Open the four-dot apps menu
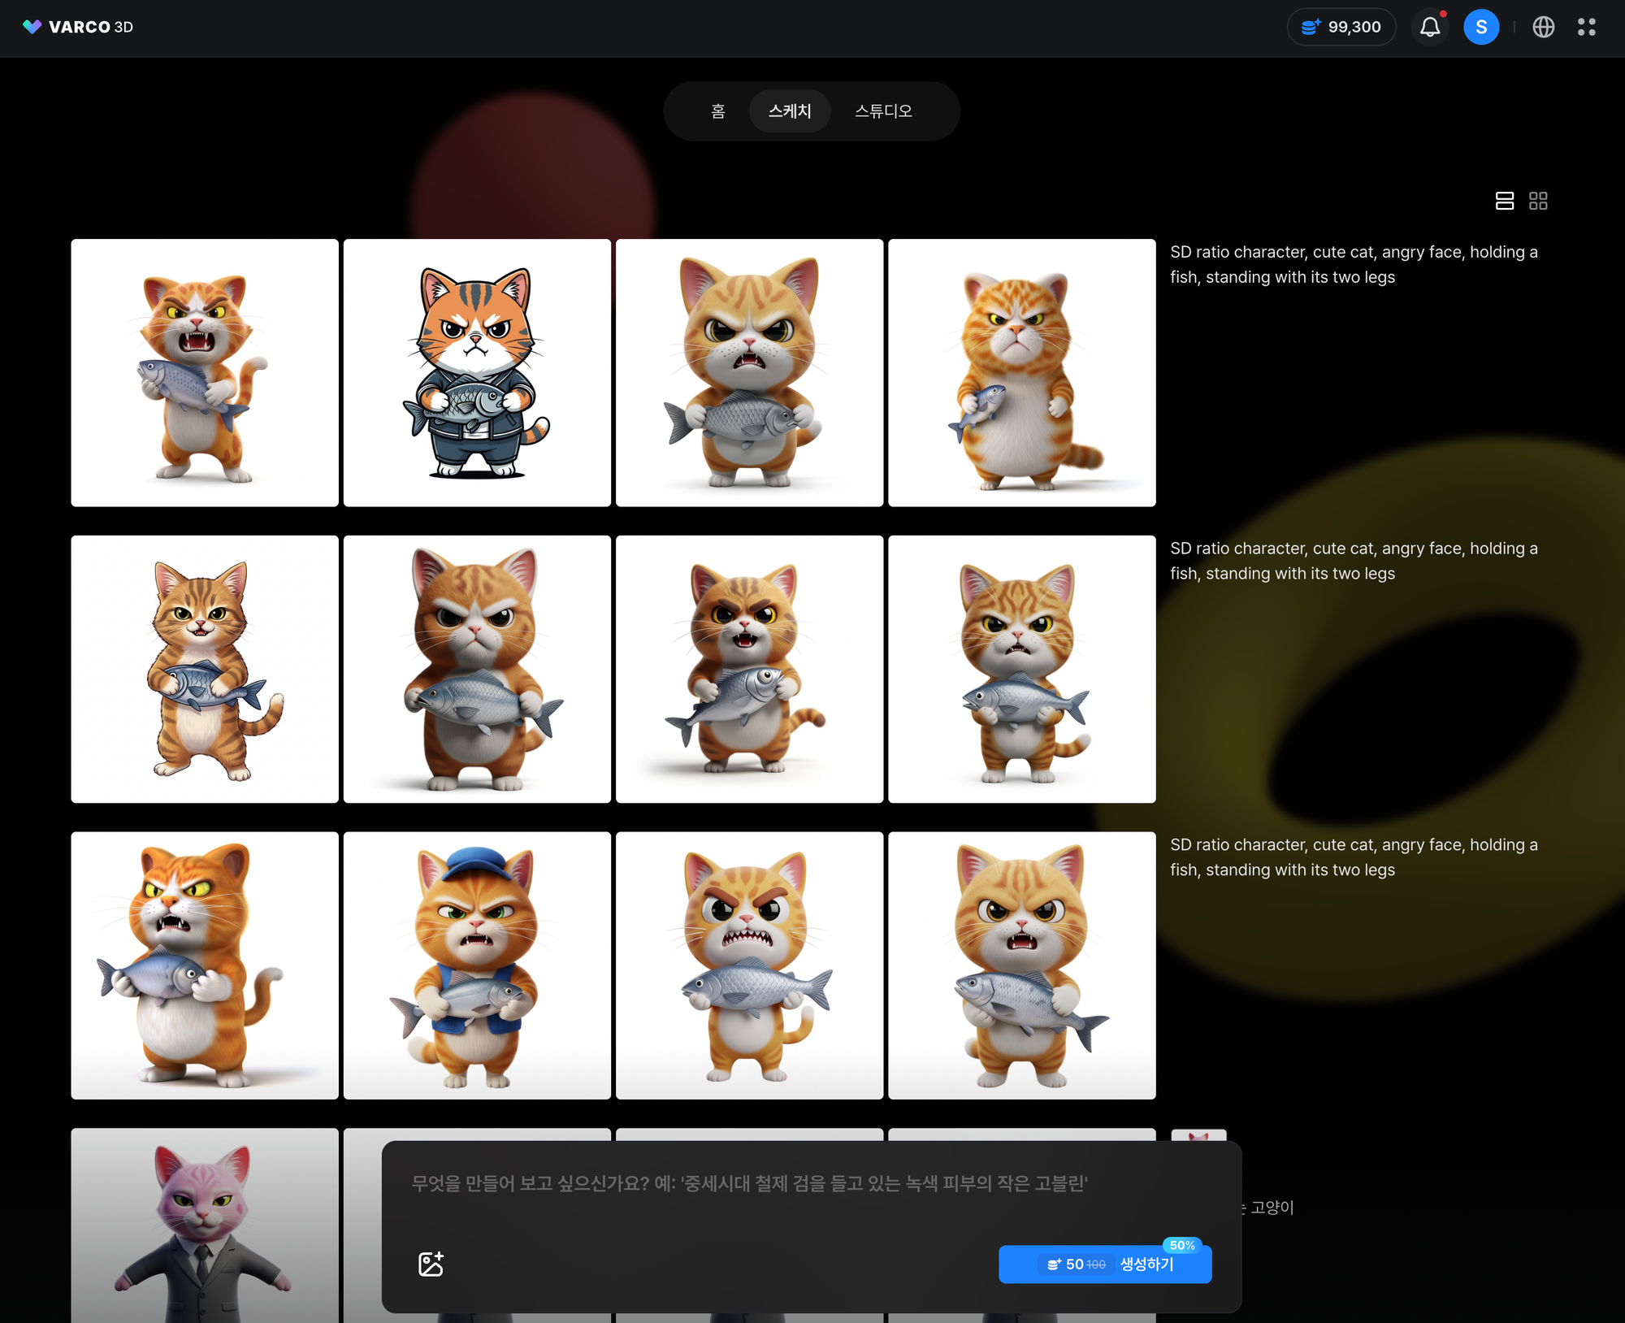Screen dimensions: 1625x1323 pyautogui.click(x=1586, y=27)
